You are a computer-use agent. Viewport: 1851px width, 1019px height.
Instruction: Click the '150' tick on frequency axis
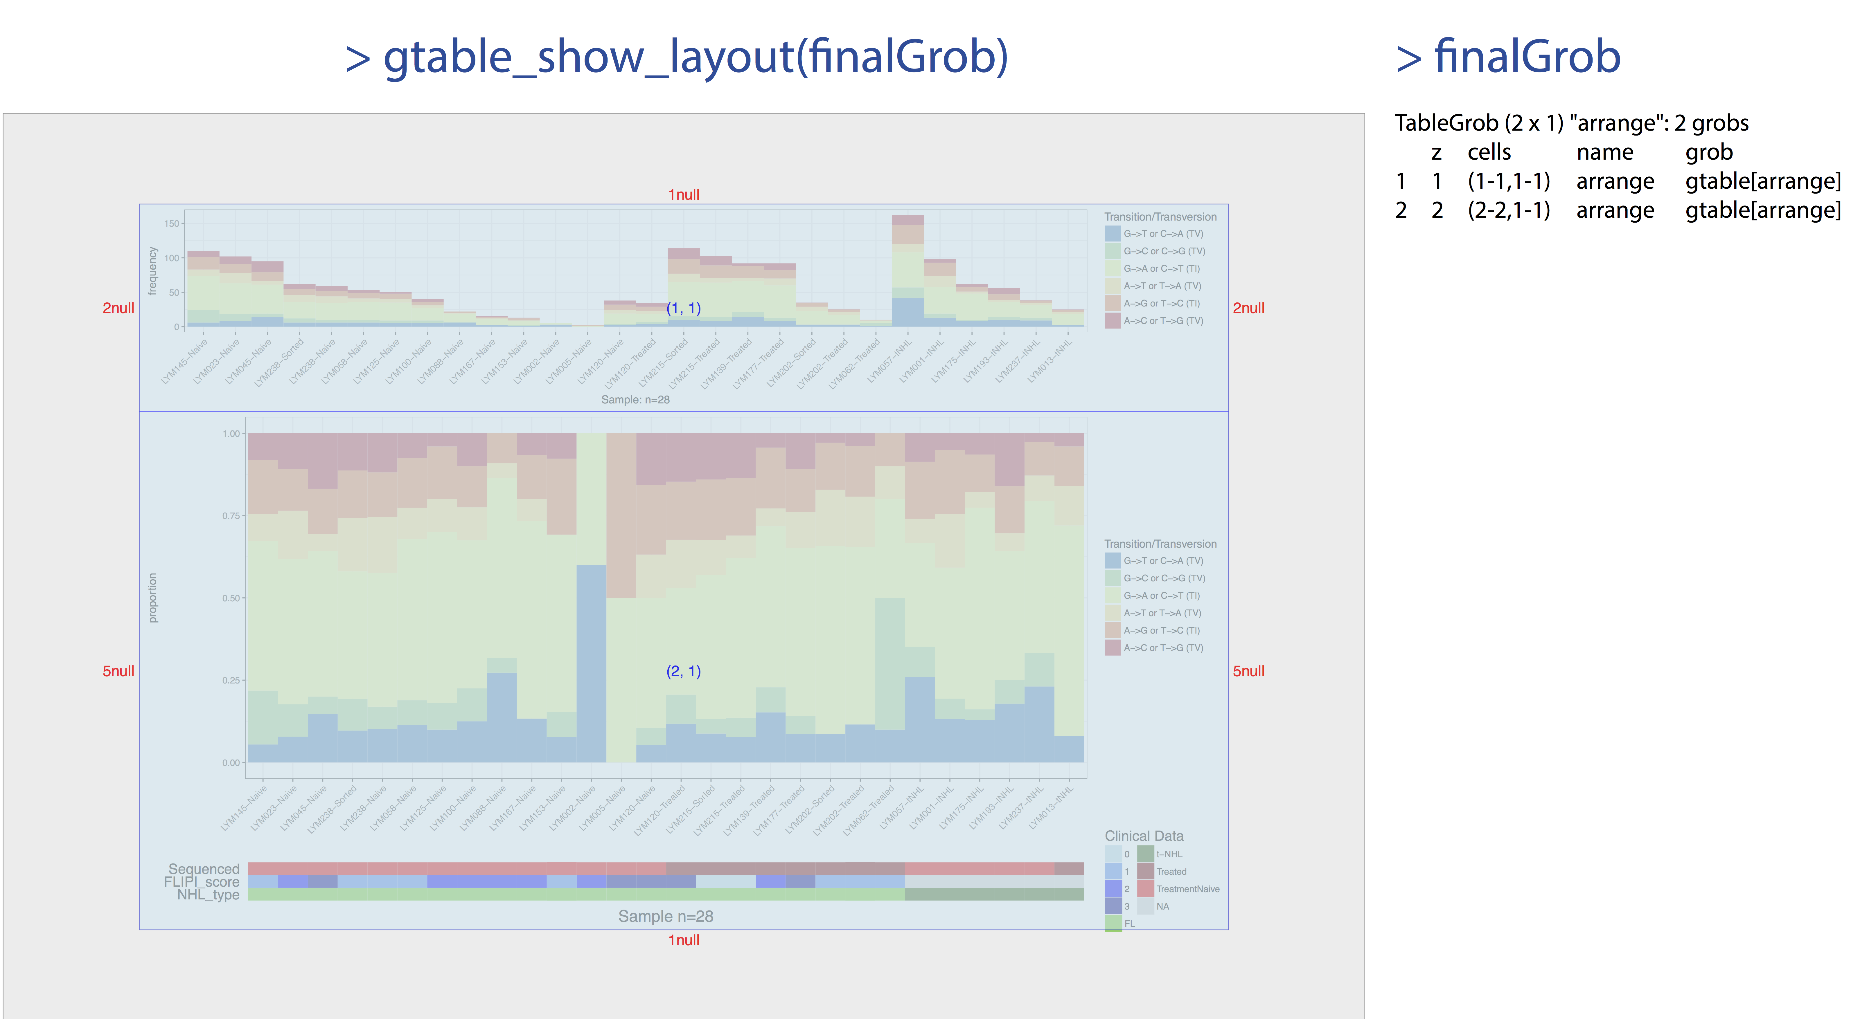coord(172,223)
